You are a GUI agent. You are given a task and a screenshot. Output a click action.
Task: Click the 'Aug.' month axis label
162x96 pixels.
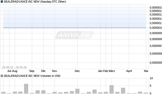[15, 71]
